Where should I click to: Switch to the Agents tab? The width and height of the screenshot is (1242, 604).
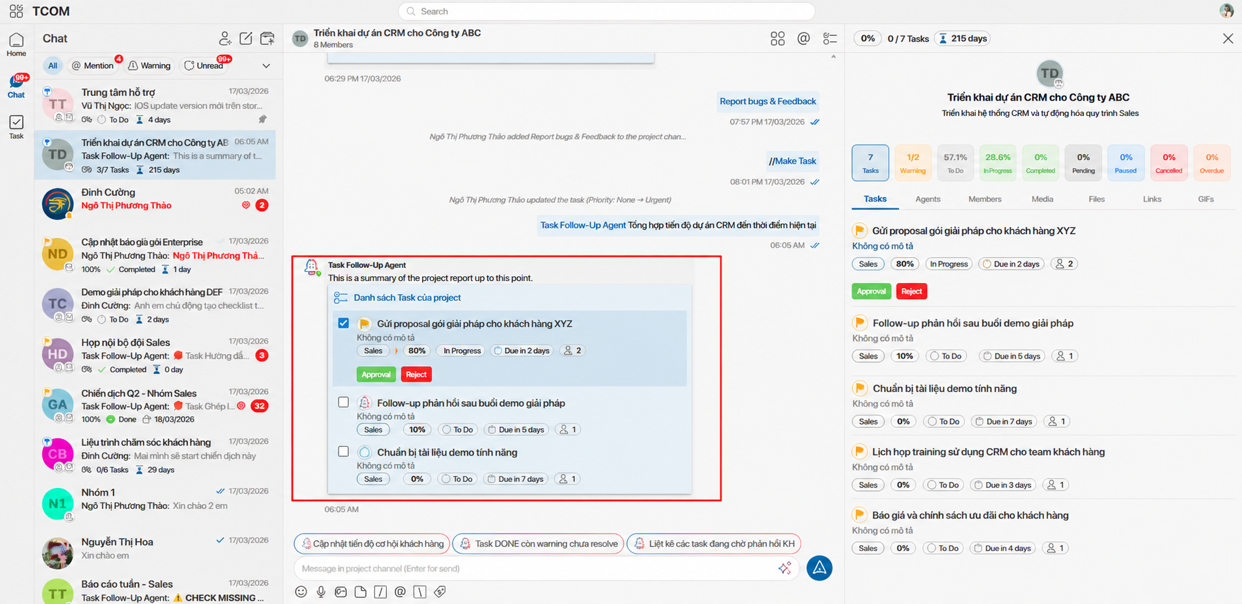coord(928,199)
